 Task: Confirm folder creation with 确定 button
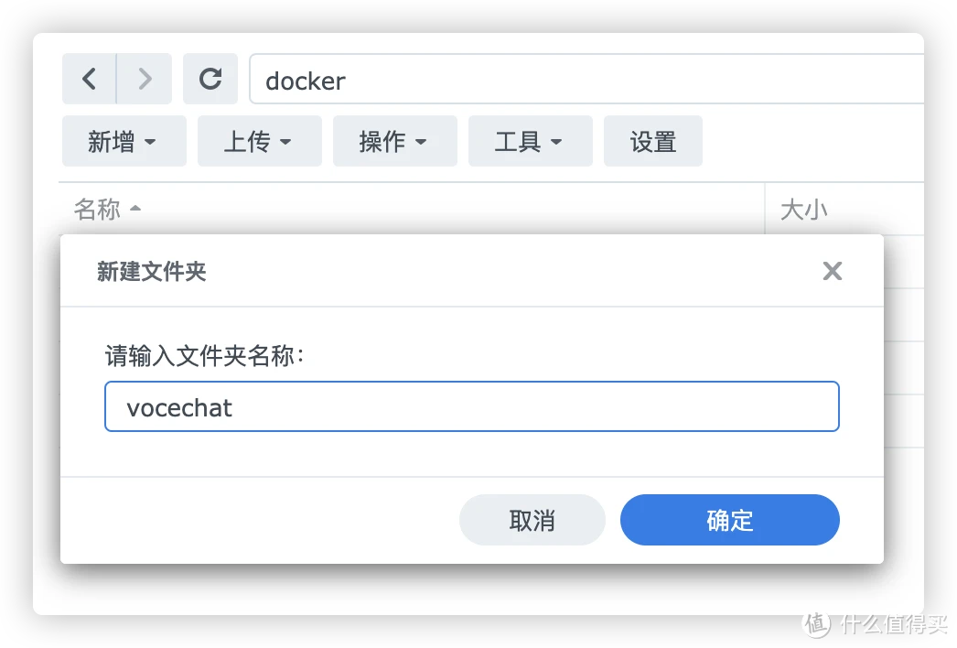(x=729, y=520)
